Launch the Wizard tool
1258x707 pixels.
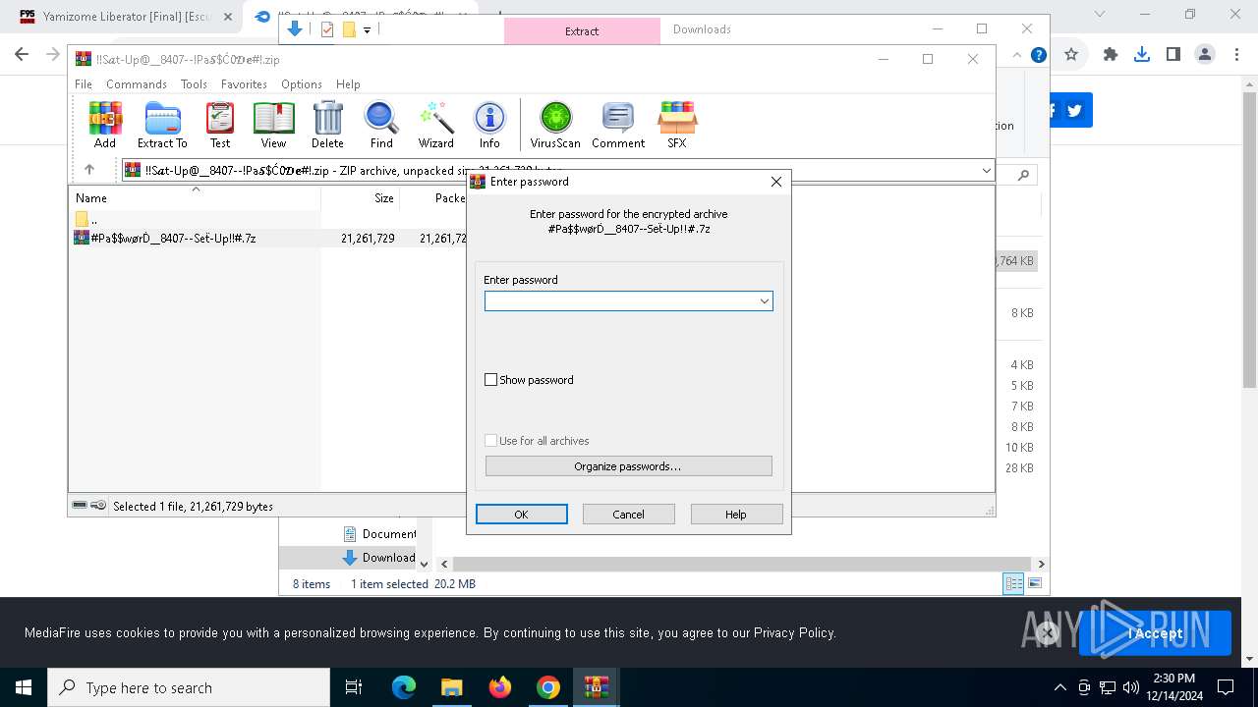click(x=435, y=125)
